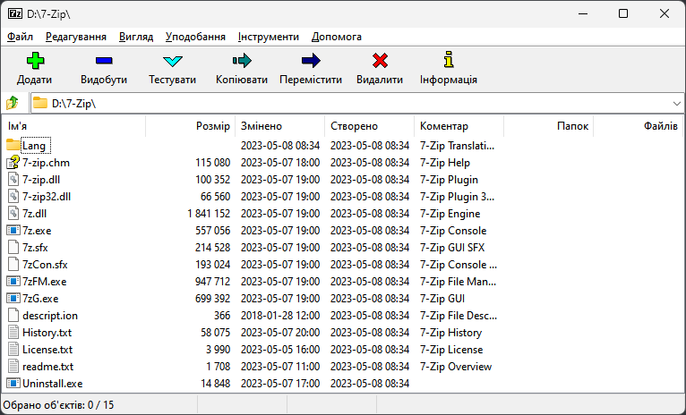This screenshot has width=686, height=415.
Task: Click the size value 366
Action: [222, 316]
